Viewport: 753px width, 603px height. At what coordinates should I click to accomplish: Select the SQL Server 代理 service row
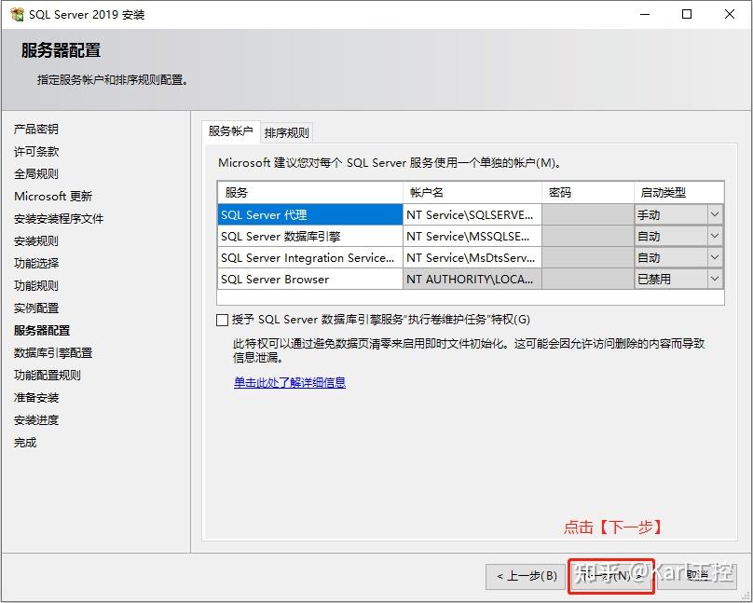coord(309,214)
